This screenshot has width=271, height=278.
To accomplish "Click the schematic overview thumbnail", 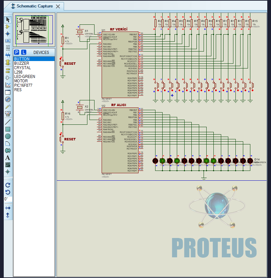I will click(34, 30).
